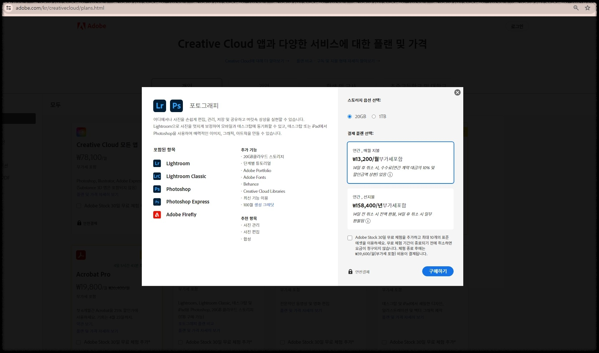Click the large Photoshop Ps header icon
Image resolution: width=599 pixels, height=353 pixels.
point(176,106)
